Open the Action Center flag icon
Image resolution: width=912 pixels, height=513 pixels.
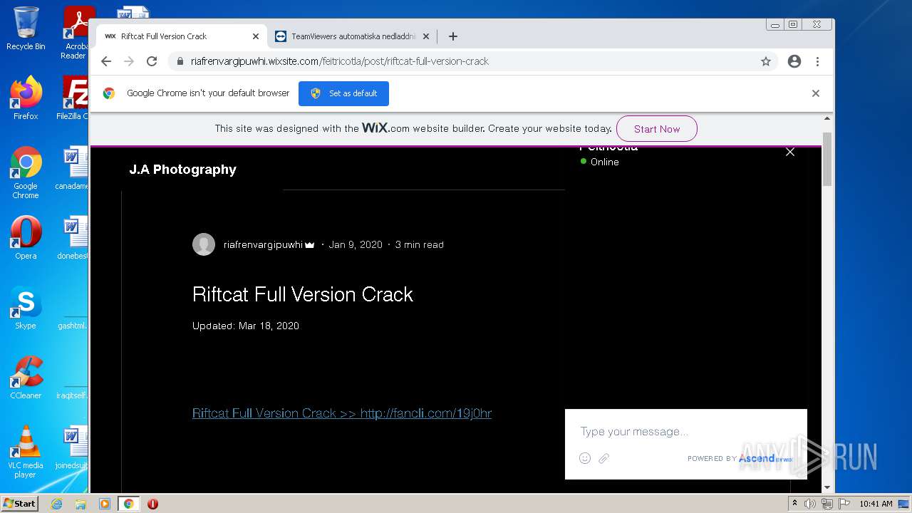[x=844, y=504]
